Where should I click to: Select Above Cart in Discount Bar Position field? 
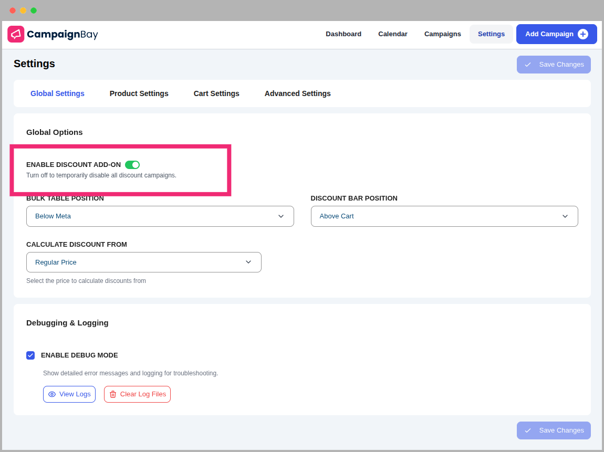click(444, 216)
